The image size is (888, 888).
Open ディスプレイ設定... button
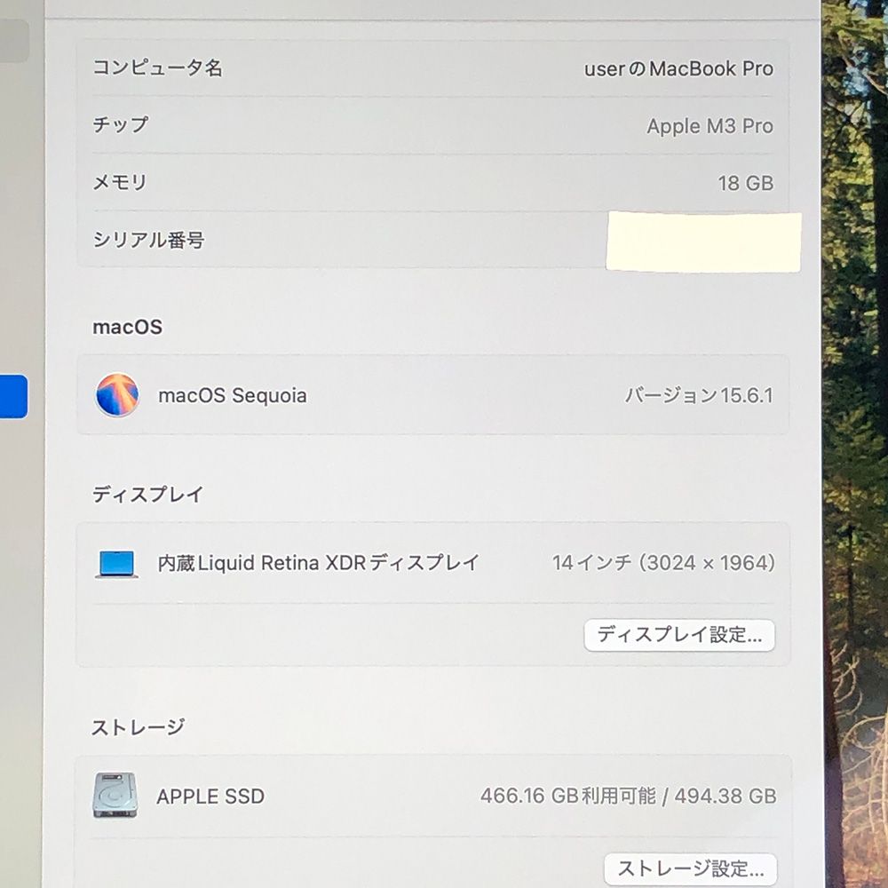pos(679,635)
